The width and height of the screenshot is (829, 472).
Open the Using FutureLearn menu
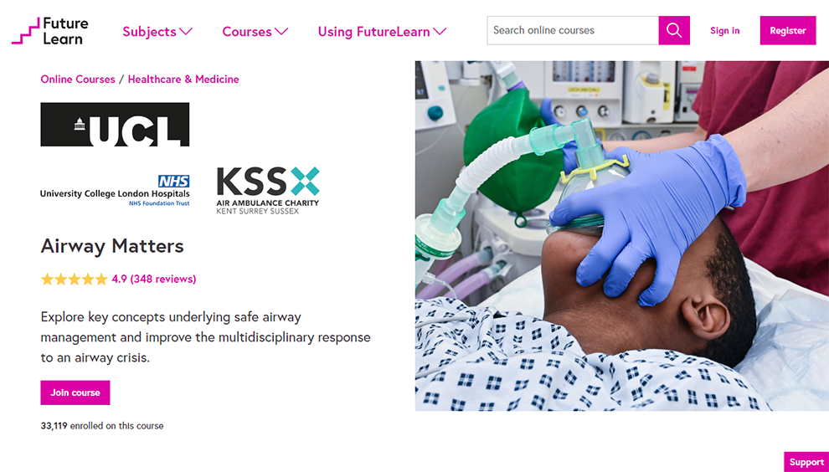coord(382,32)
